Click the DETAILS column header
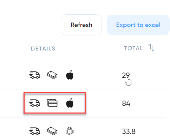 coord(43,49)
